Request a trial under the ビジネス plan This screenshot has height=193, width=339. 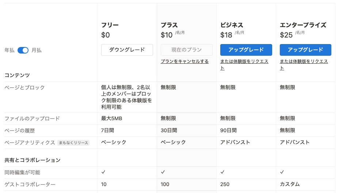(x=244, y=64)
